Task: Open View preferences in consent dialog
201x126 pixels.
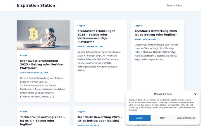Action: (x=186, y=118)
